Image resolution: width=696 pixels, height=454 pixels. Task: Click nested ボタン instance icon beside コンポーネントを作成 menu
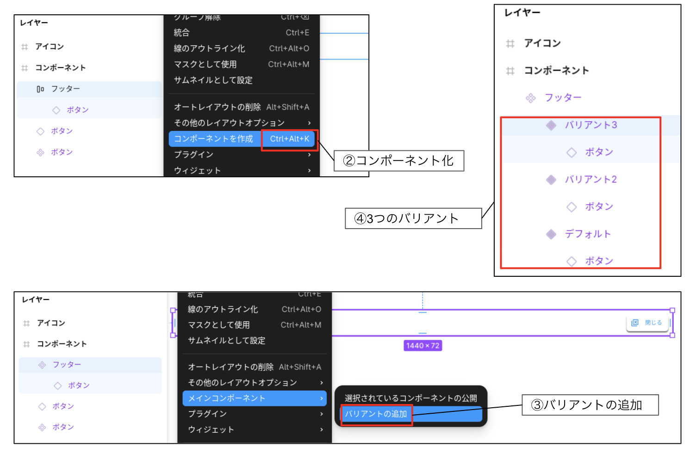[x=56, y=110]
